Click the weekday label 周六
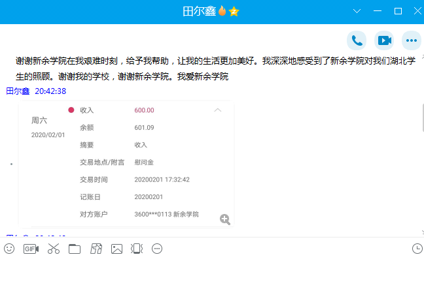424x291 pixels. click(39, 120)
